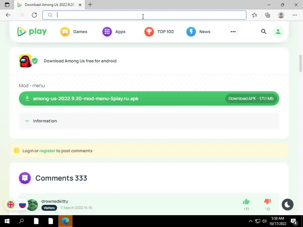Open Windows Start menu
The image size is (303, 227).
tap(7, 221)
